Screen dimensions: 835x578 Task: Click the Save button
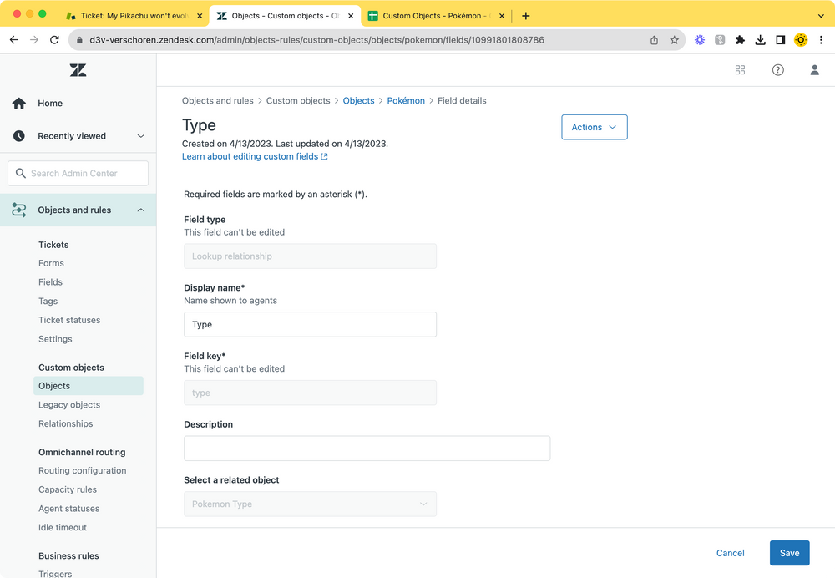click(789, 553)
